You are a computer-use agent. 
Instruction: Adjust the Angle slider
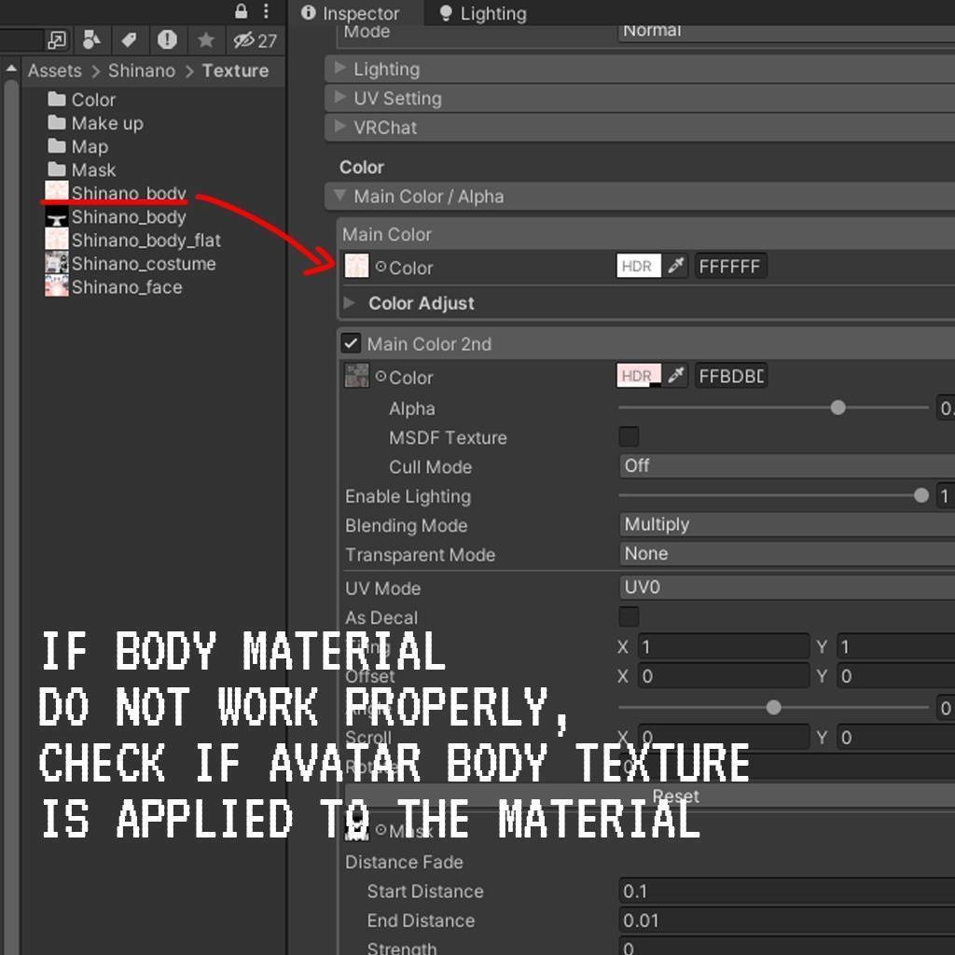pos(773,707)
